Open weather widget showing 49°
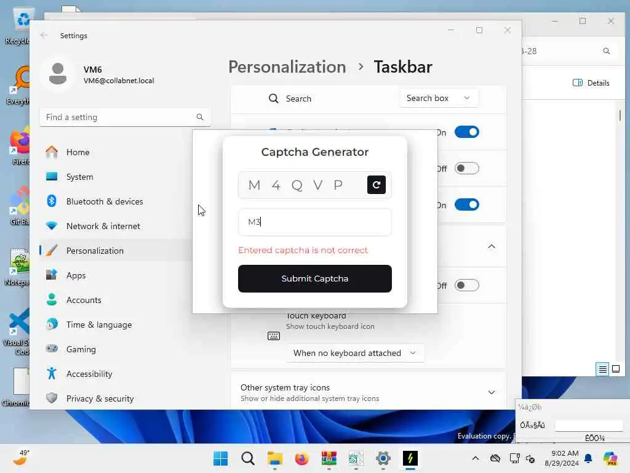Viewport: 630px width, 473px height. coord(21,458)
